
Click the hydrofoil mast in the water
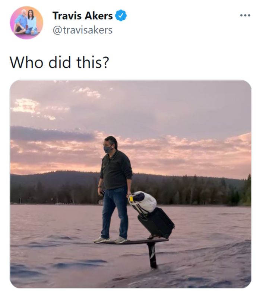click(152, 256)
